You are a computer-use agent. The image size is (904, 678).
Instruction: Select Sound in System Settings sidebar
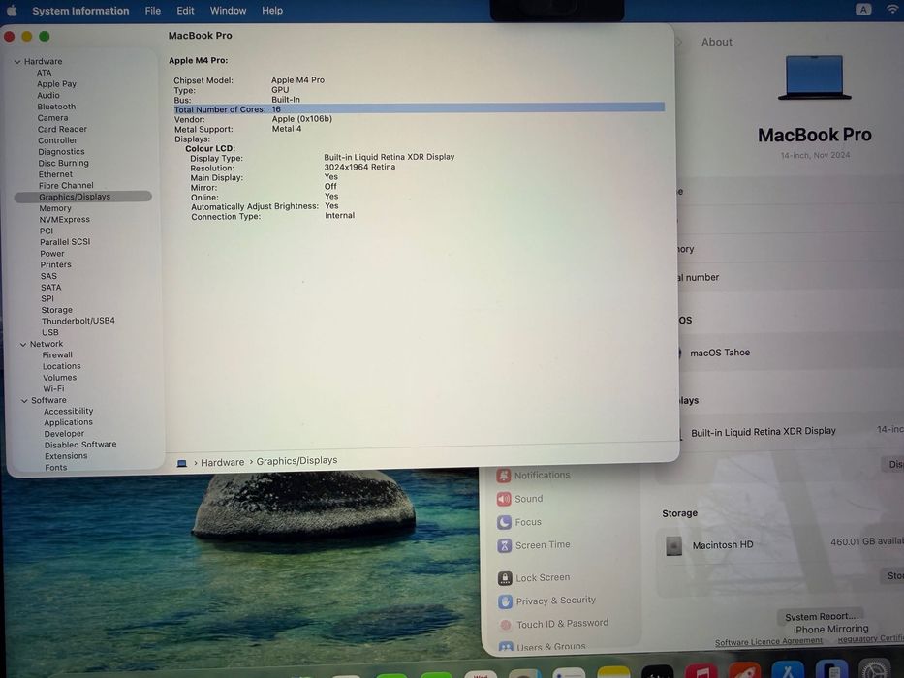[x=529, y=499]
